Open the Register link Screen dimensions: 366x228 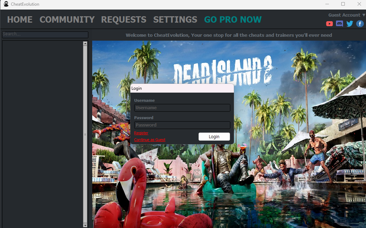tap(141, 133)
